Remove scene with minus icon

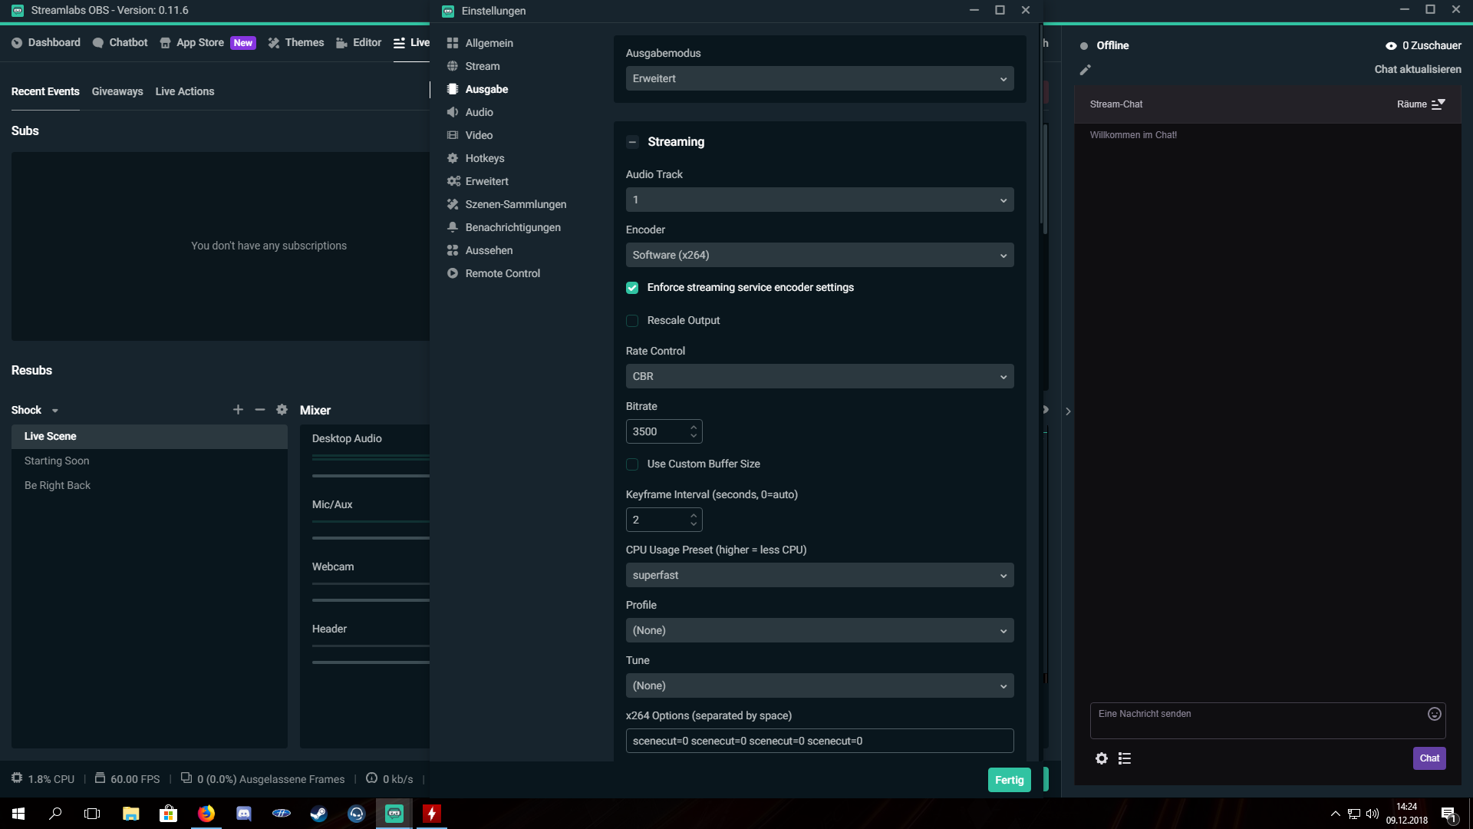(x=260, y=410)
